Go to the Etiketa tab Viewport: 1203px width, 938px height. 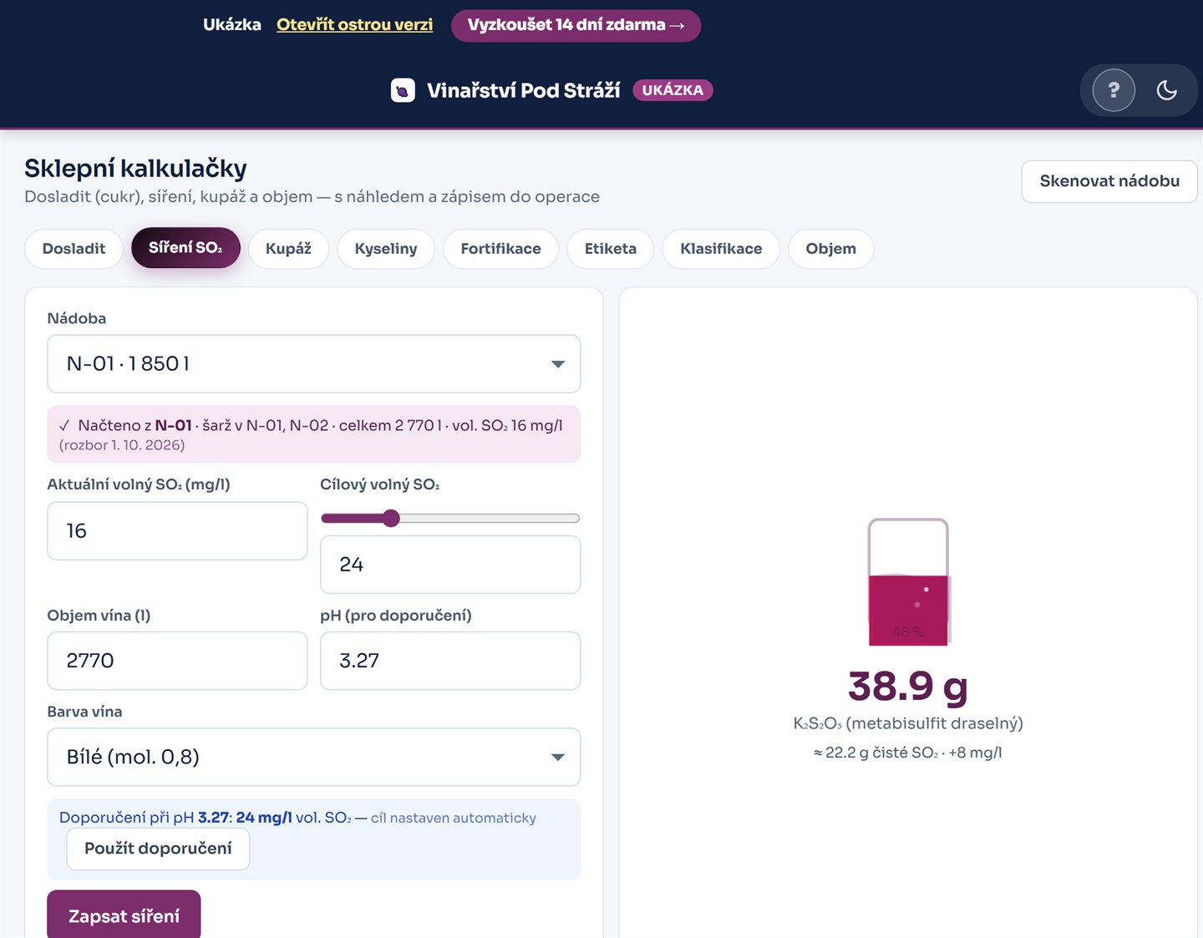tap(610, 249)
